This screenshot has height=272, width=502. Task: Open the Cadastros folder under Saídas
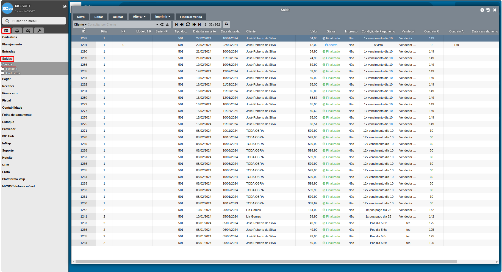13,73
